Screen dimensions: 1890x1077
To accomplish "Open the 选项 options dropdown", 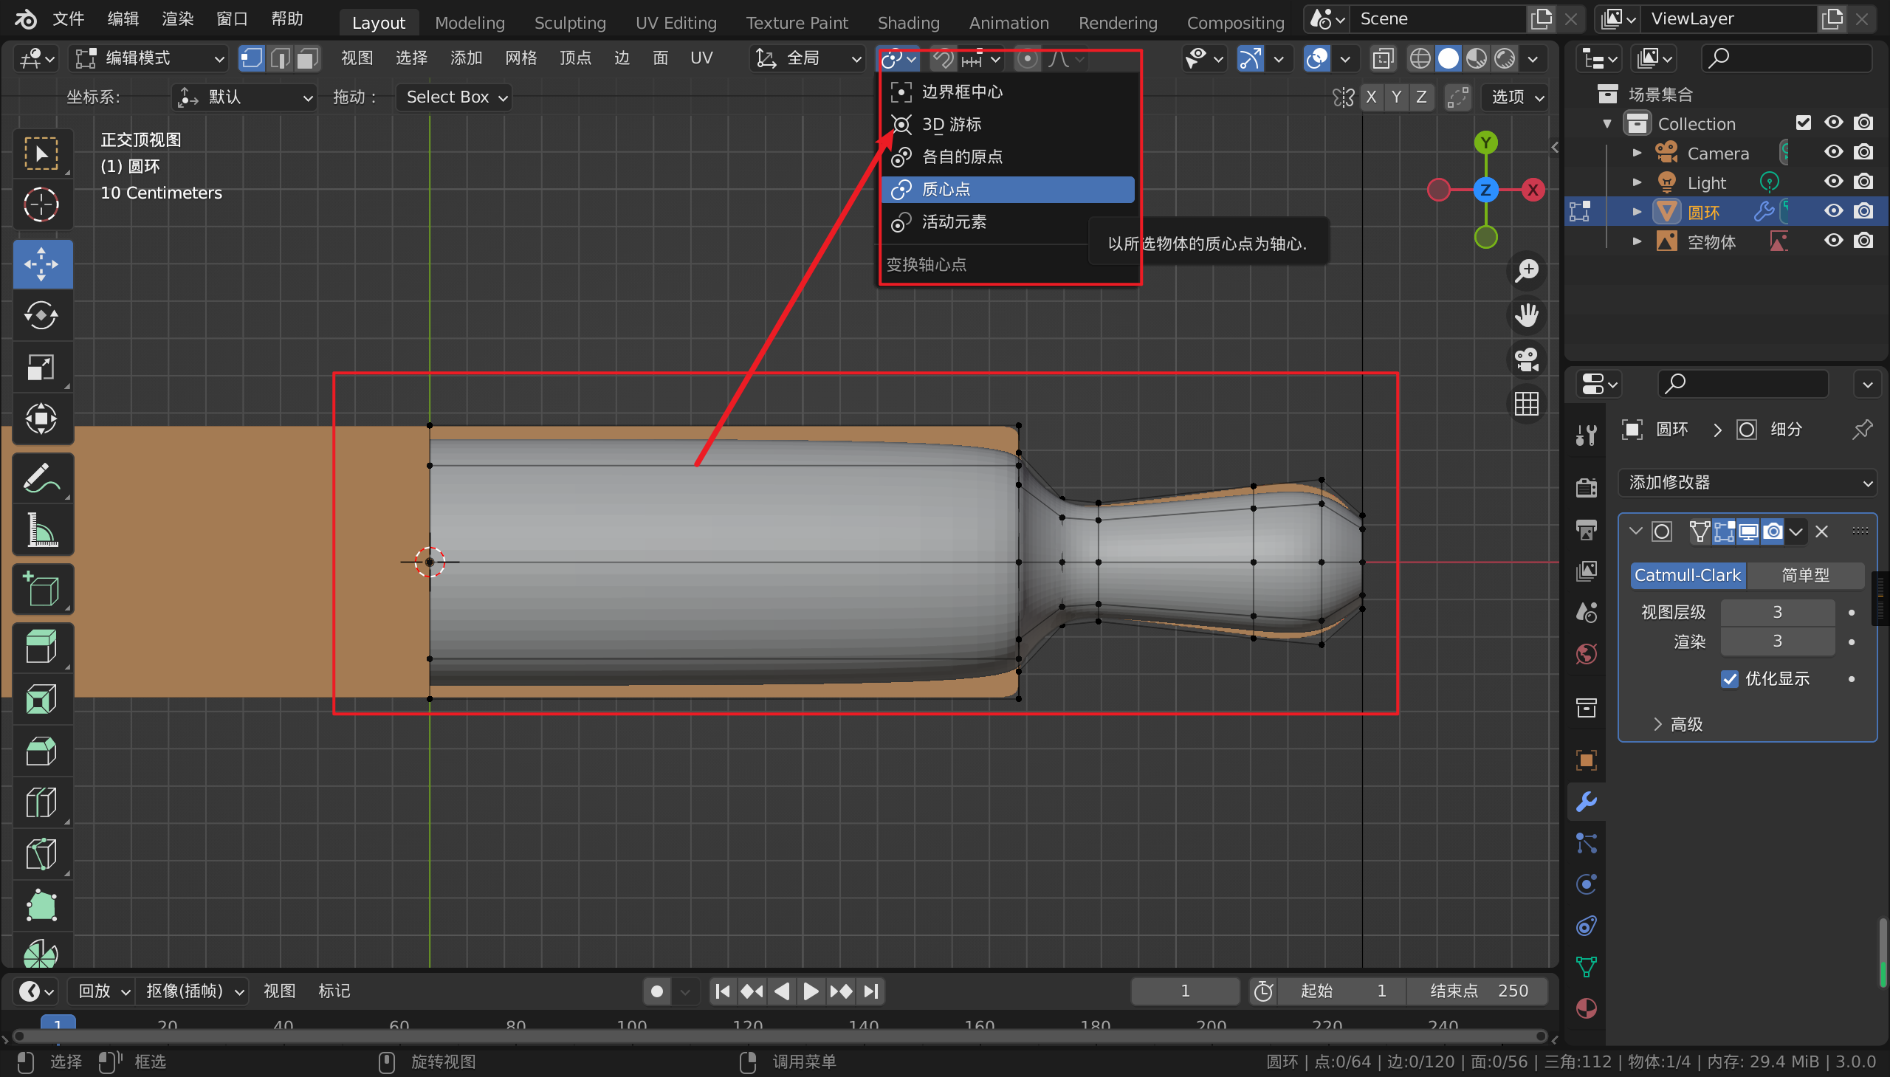I will coord(1516,97).
